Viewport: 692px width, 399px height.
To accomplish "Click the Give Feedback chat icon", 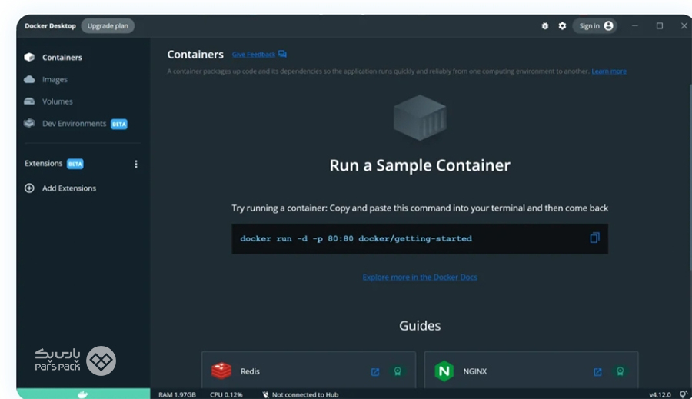I will pyautogui.click(x=282, y=55).
